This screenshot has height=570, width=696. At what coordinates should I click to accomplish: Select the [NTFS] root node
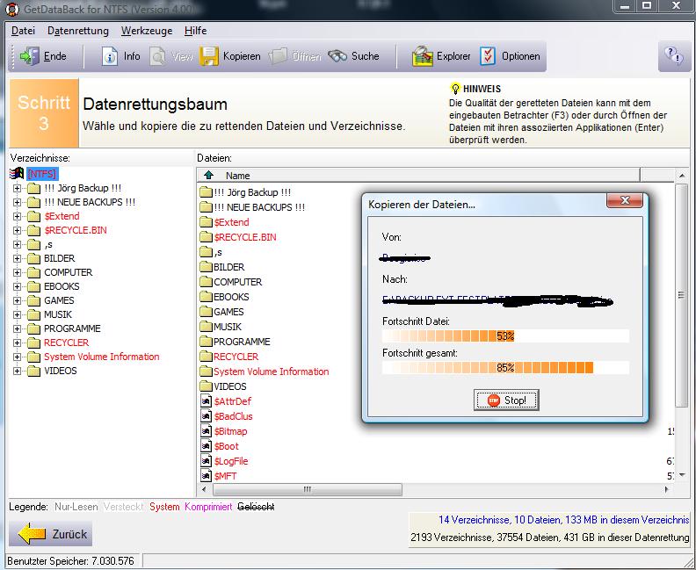[41, 173]
